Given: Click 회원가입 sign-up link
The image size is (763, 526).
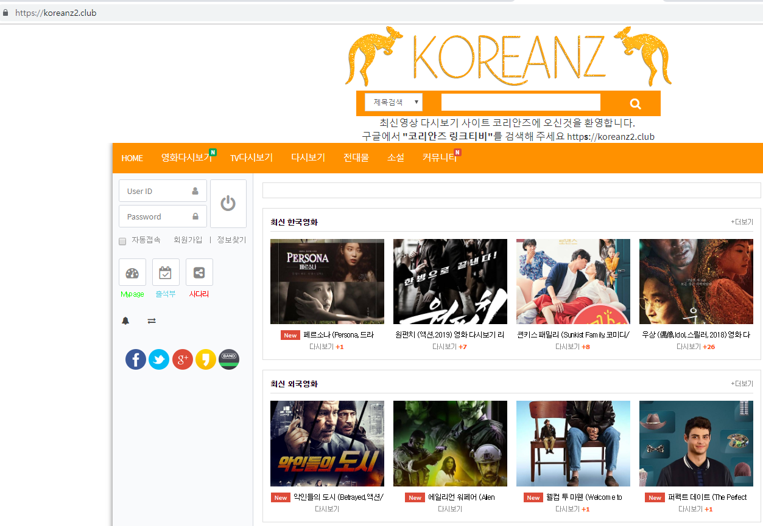Looking at the screenshot, I should [188, 240].
